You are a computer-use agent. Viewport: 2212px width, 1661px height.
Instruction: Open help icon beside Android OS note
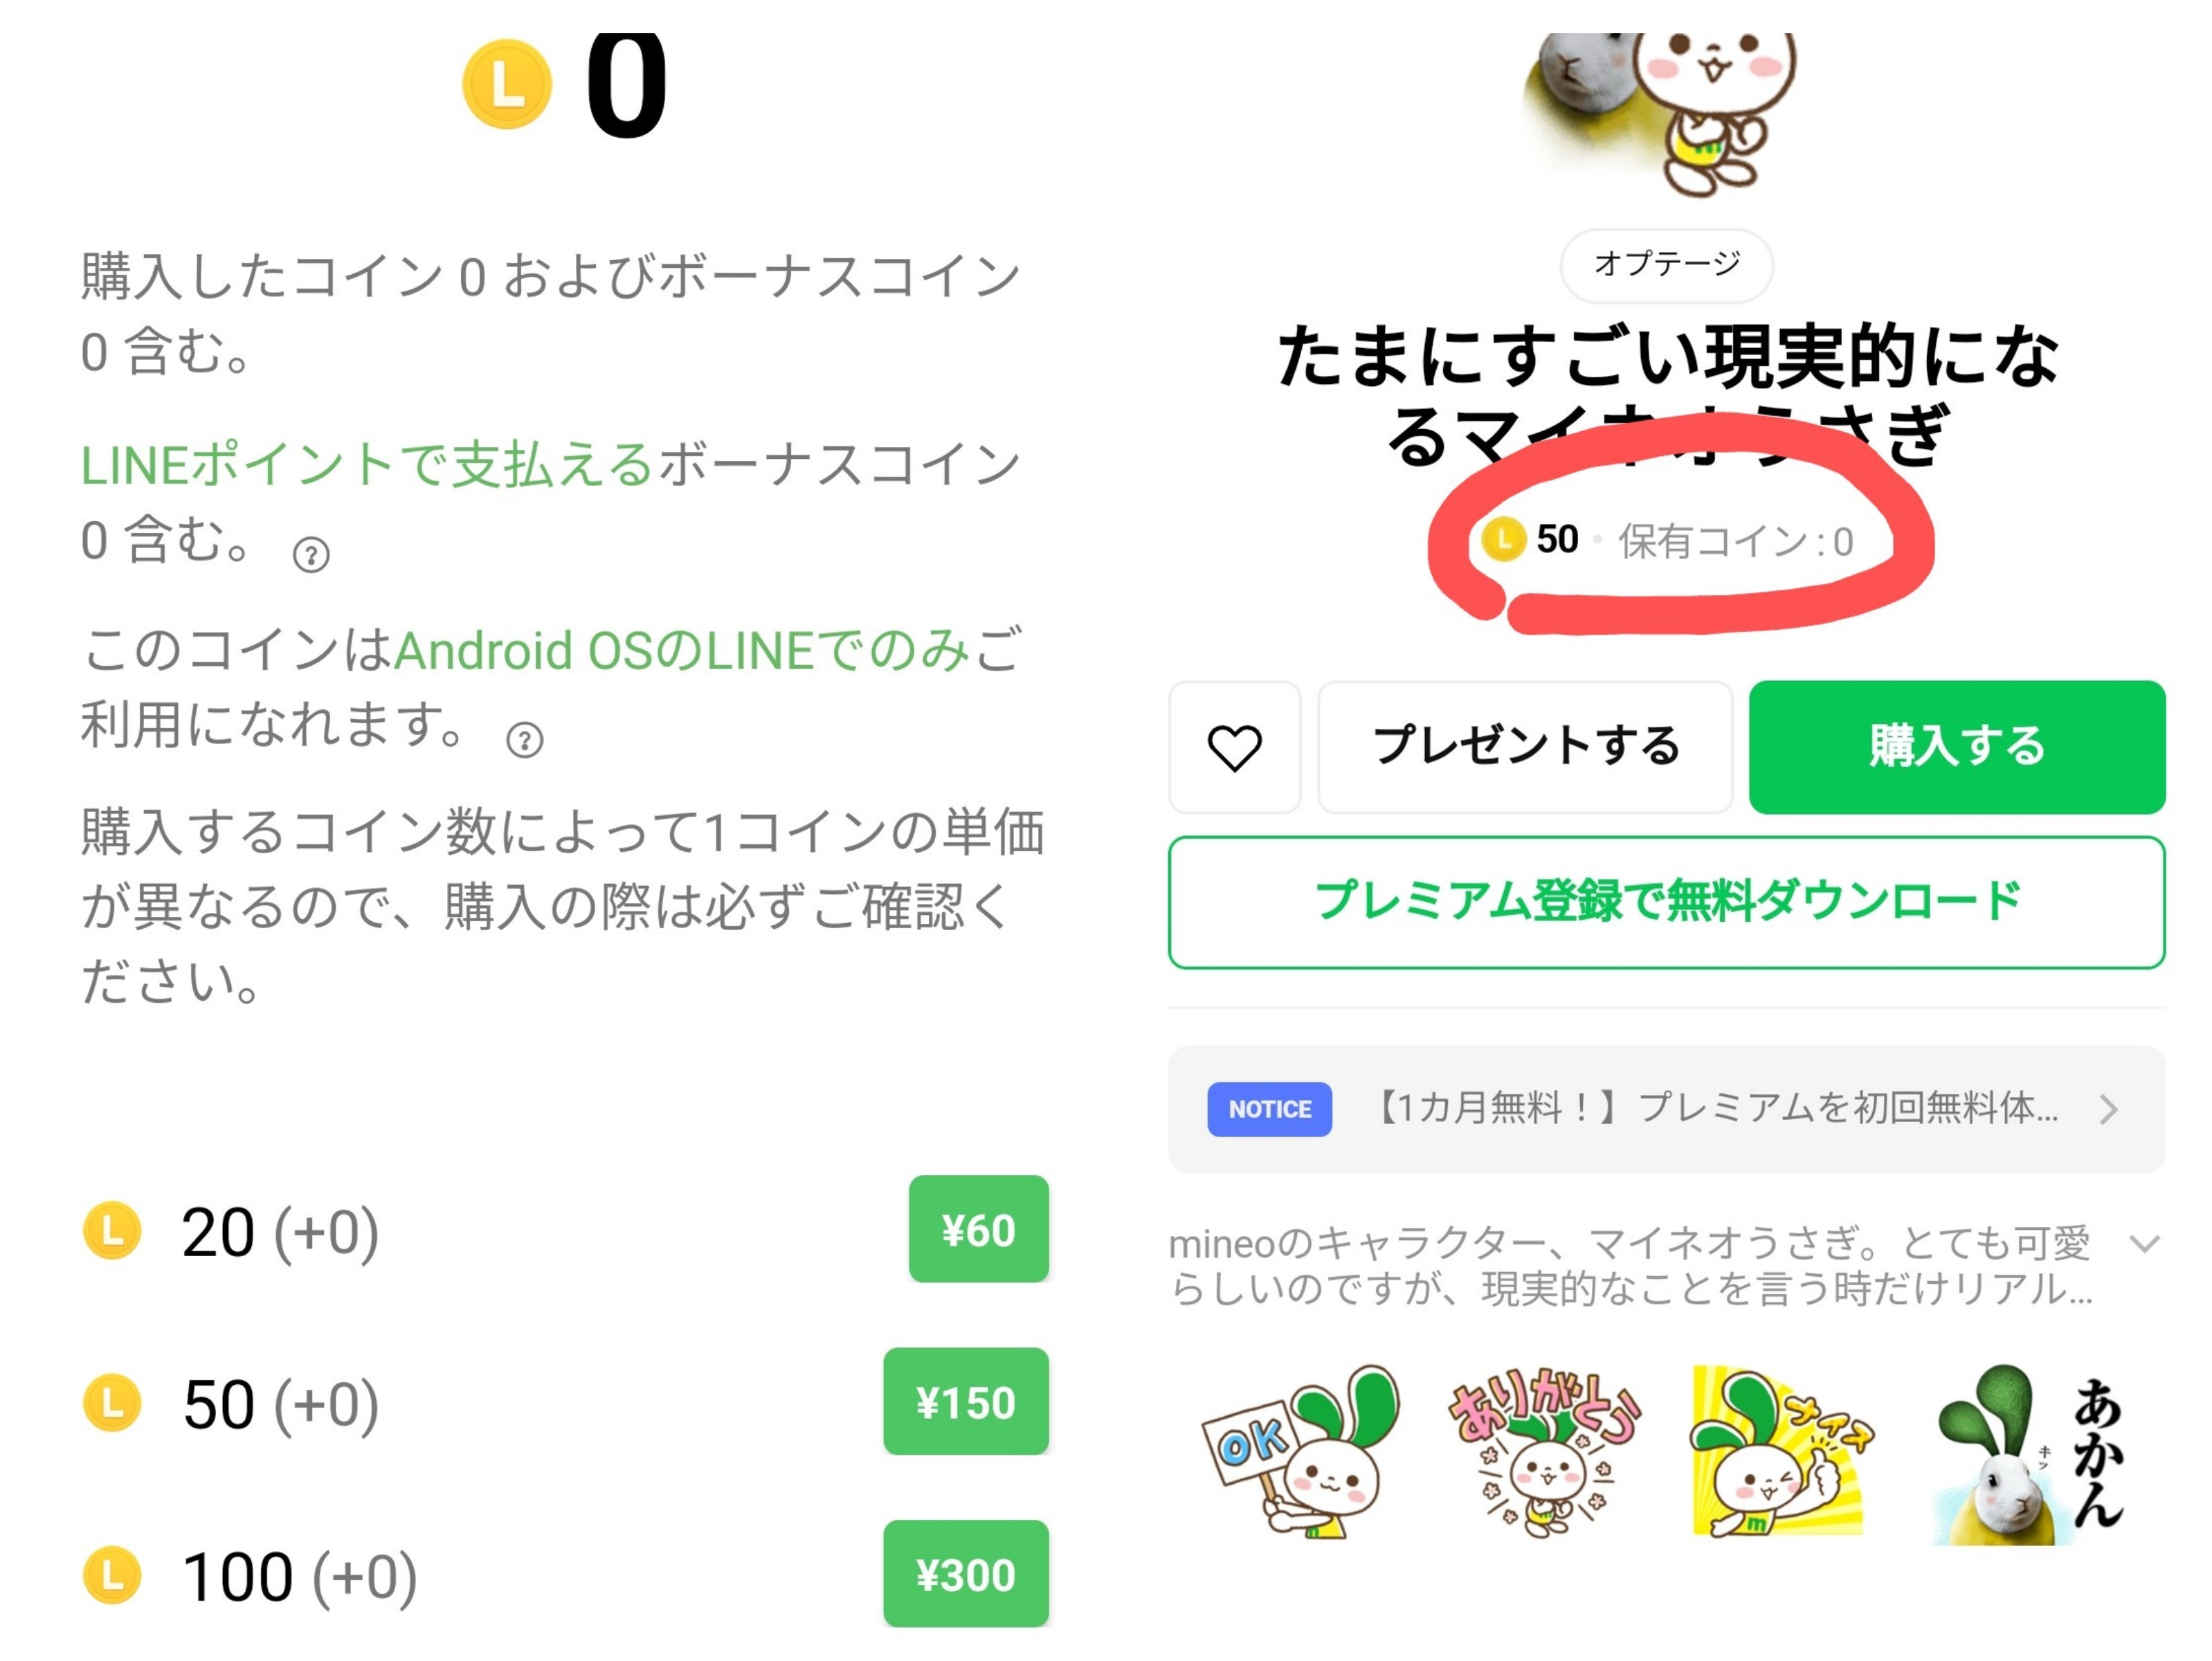click(525, 740)
